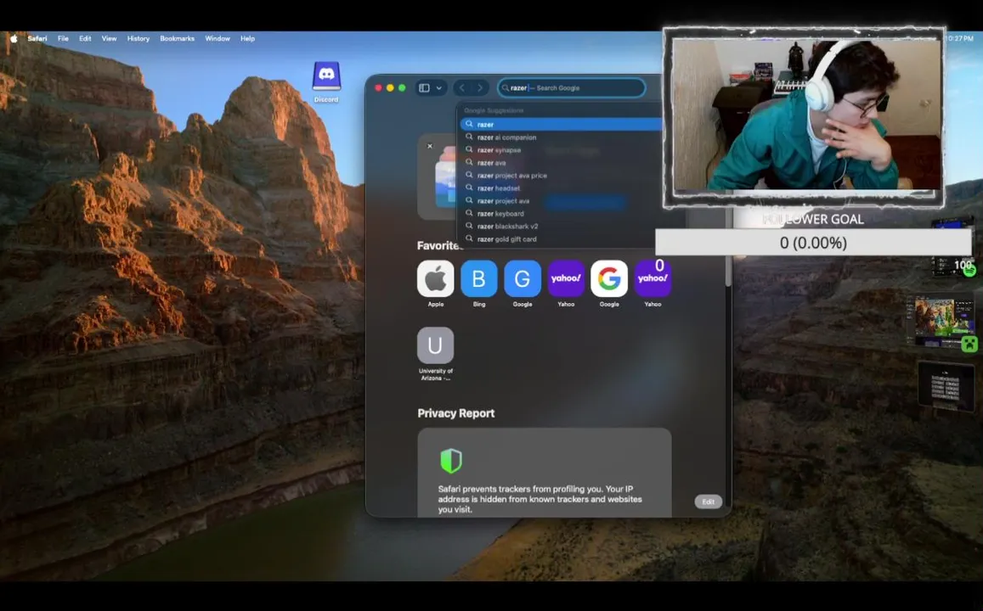Open the File menu
This screenshot has width=983, height=611.
click(x=64, y=39)
